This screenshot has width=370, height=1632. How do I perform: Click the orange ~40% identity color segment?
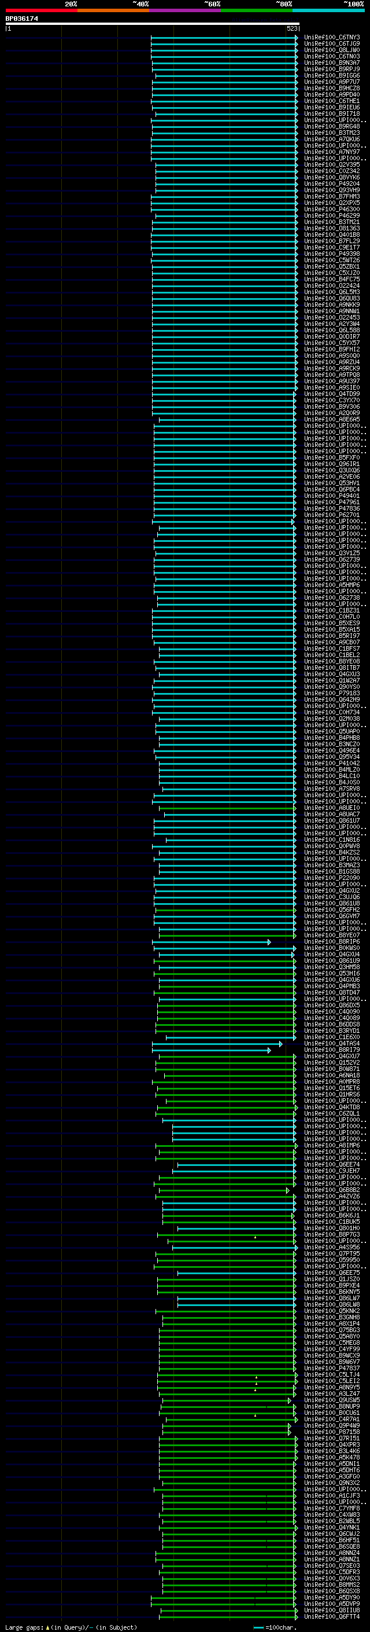click(x=113, y=10)
